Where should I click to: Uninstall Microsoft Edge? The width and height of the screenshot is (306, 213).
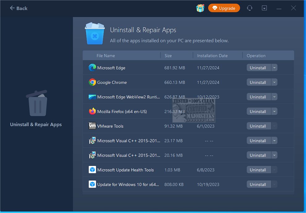pos(259,68)
